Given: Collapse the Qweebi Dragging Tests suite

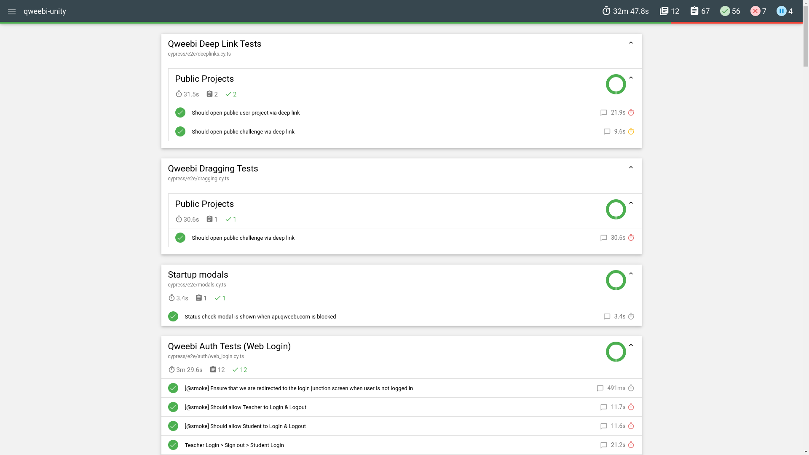Looking at the screenshot, I should tap(631, 168).
